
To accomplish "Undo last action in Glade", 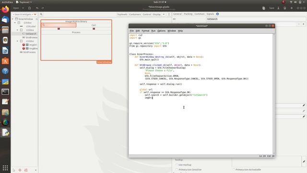I will pyautogui.click(x=37, y=8).
